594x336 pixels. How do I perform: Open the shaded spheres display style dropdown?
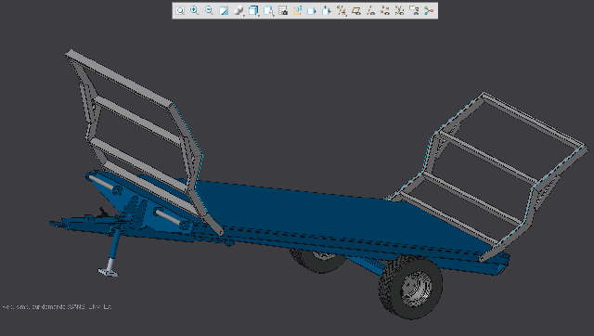pos(239,10)
